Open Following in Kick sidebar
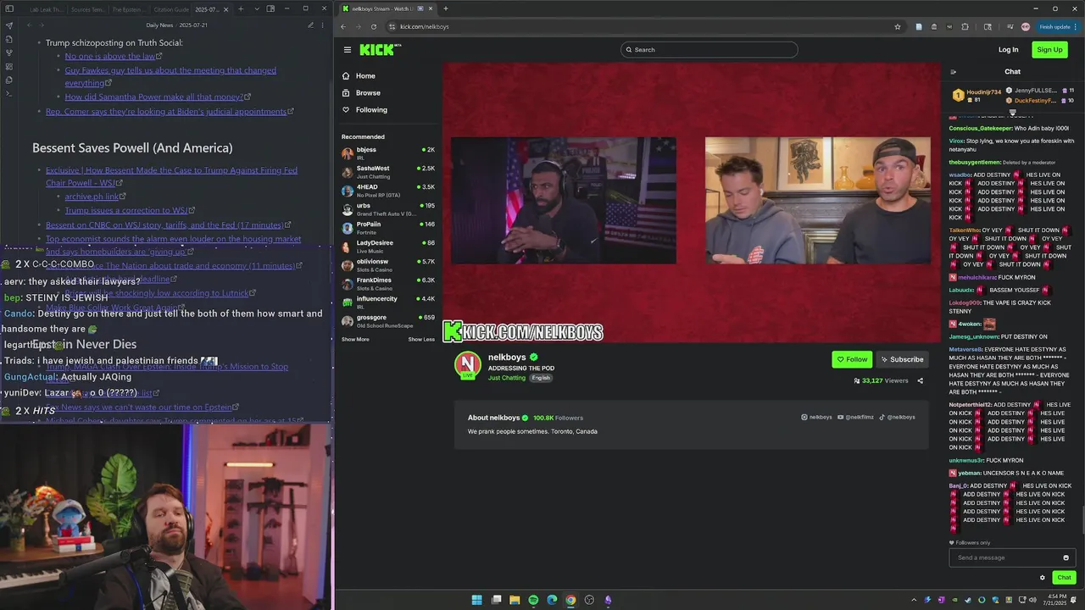The height and width of the screenshot is (610, 1085). tap(371, 110)
